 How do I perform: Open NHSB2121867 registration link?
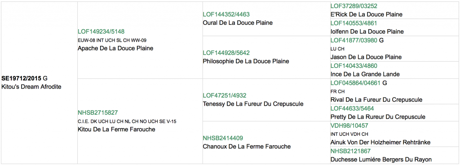point(350,151)
